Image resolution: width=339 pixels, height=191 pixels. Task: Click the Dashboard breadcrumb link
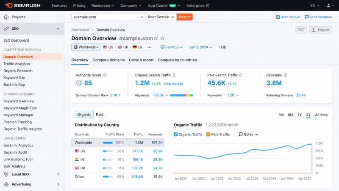(80, 30)
